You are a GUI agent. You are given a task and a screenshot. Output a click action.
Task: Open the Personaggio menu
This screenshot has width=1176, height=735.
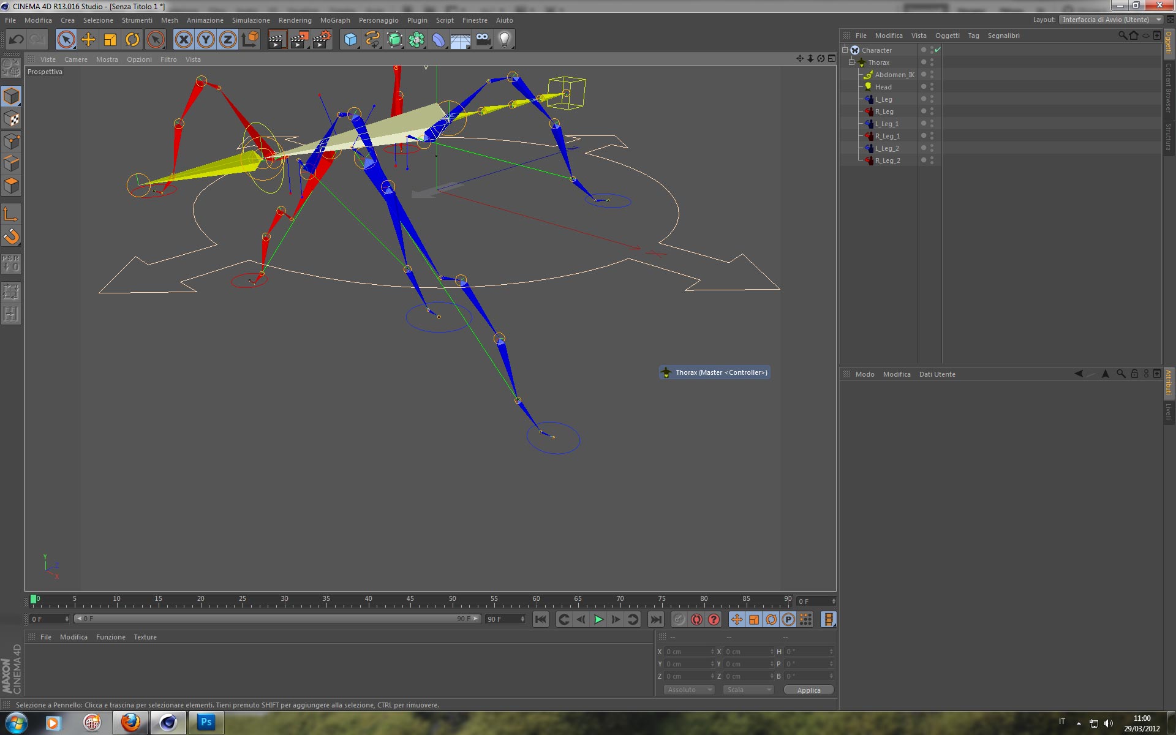click(x=378, y=20)
